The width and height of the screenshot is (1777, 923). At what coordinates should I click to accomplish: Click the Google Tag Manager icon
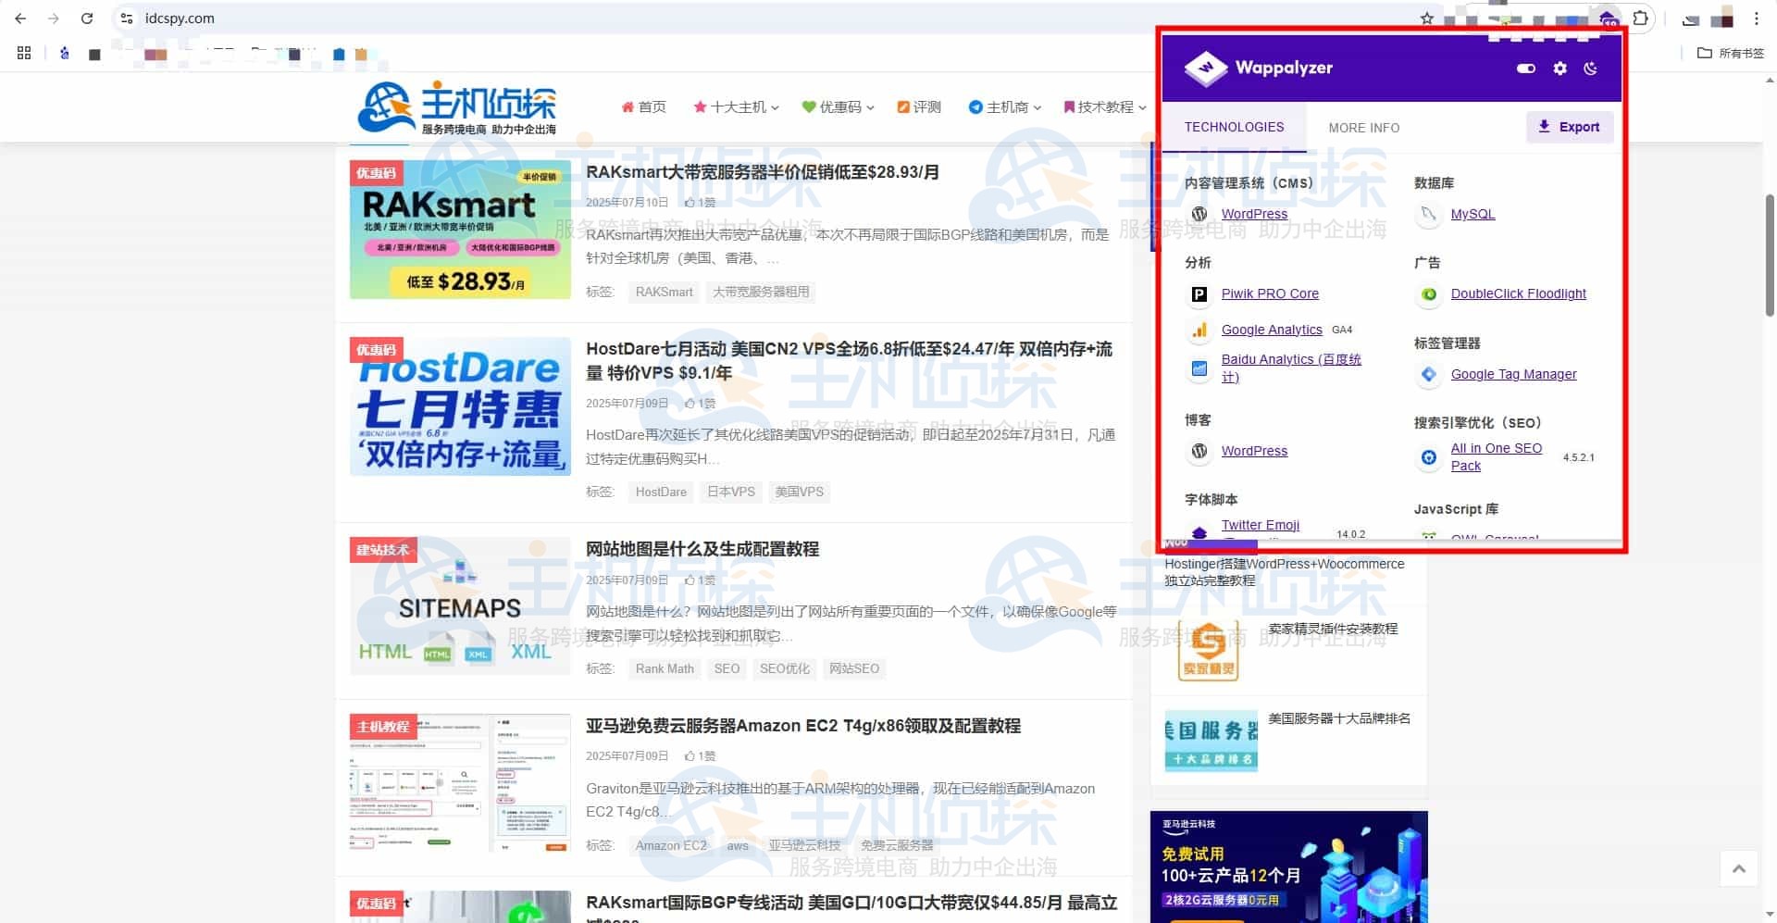click(x=1428, y=374)
